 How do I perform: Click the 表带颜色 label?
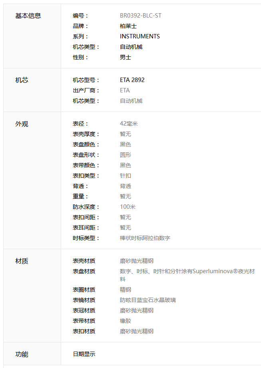point(86,165)
